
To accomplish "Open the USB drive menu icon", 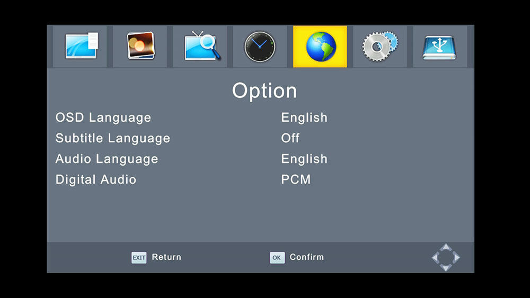I will pos(440,47).
